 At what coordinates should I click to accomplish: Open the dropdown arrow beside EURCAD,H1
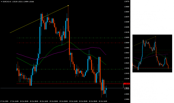2,2
